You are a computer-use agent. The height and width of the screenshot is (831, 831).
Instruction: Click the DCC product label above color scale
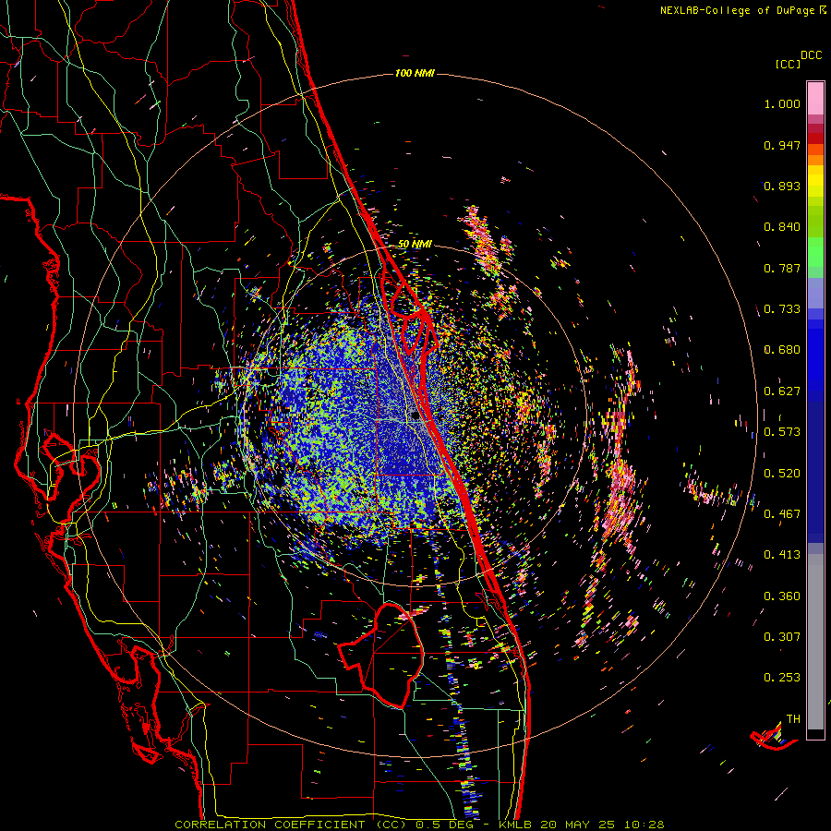click(x=811, y=55)
